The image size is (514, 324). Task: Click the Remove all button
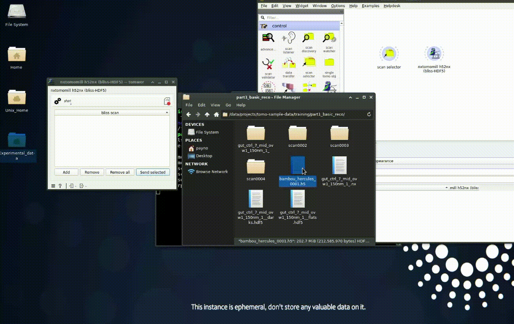point(120,172)
